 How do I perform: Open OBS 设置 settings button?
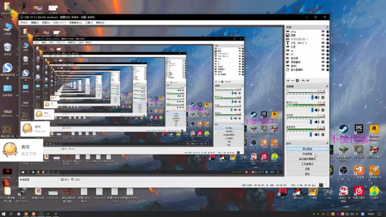307,169
